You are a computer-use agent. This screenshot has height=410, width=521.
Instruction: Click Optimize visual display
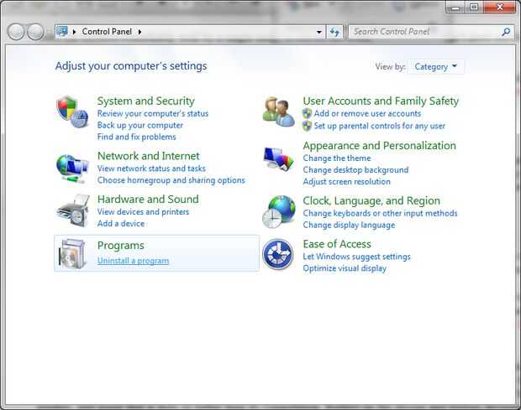345,268
